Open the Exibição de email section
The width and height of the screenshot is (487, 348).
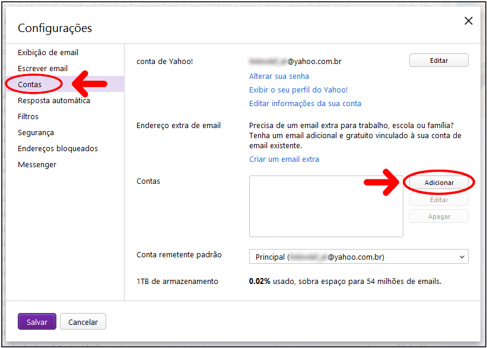point(48,52)
